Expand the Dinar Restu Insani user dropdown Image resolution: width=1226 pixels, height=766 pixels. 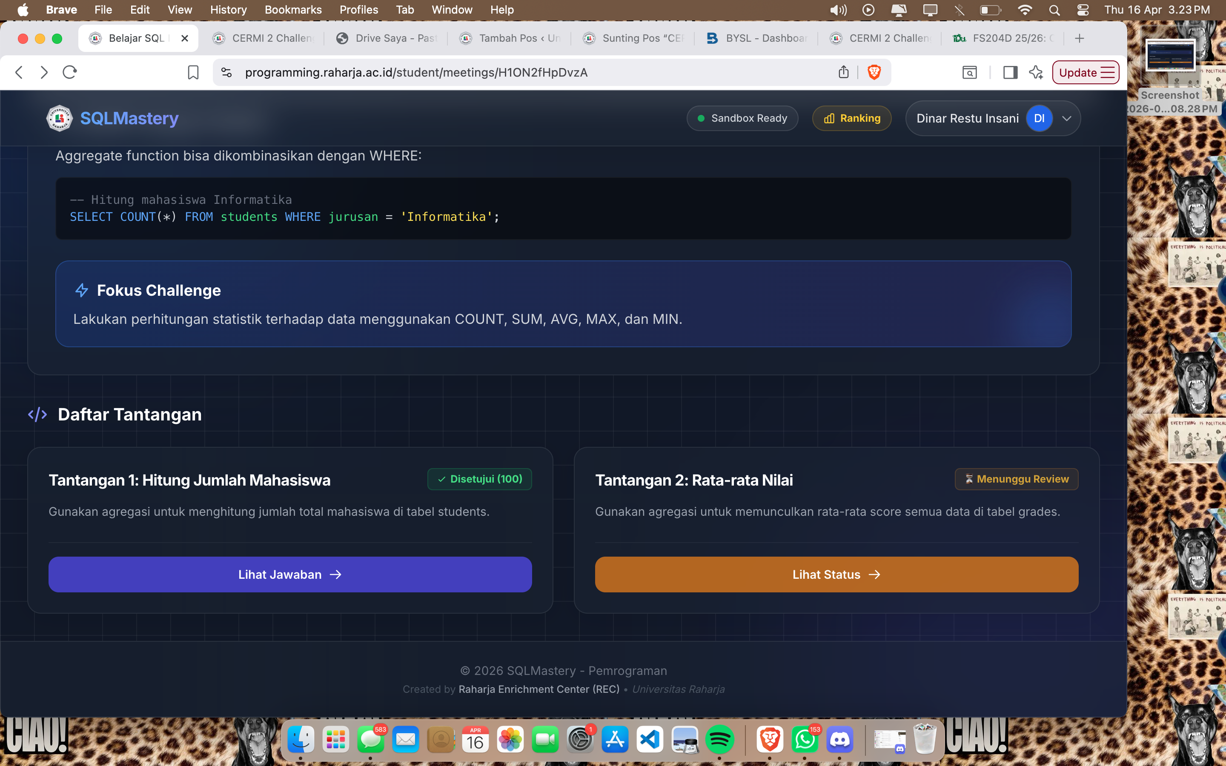pos(1066,119)
